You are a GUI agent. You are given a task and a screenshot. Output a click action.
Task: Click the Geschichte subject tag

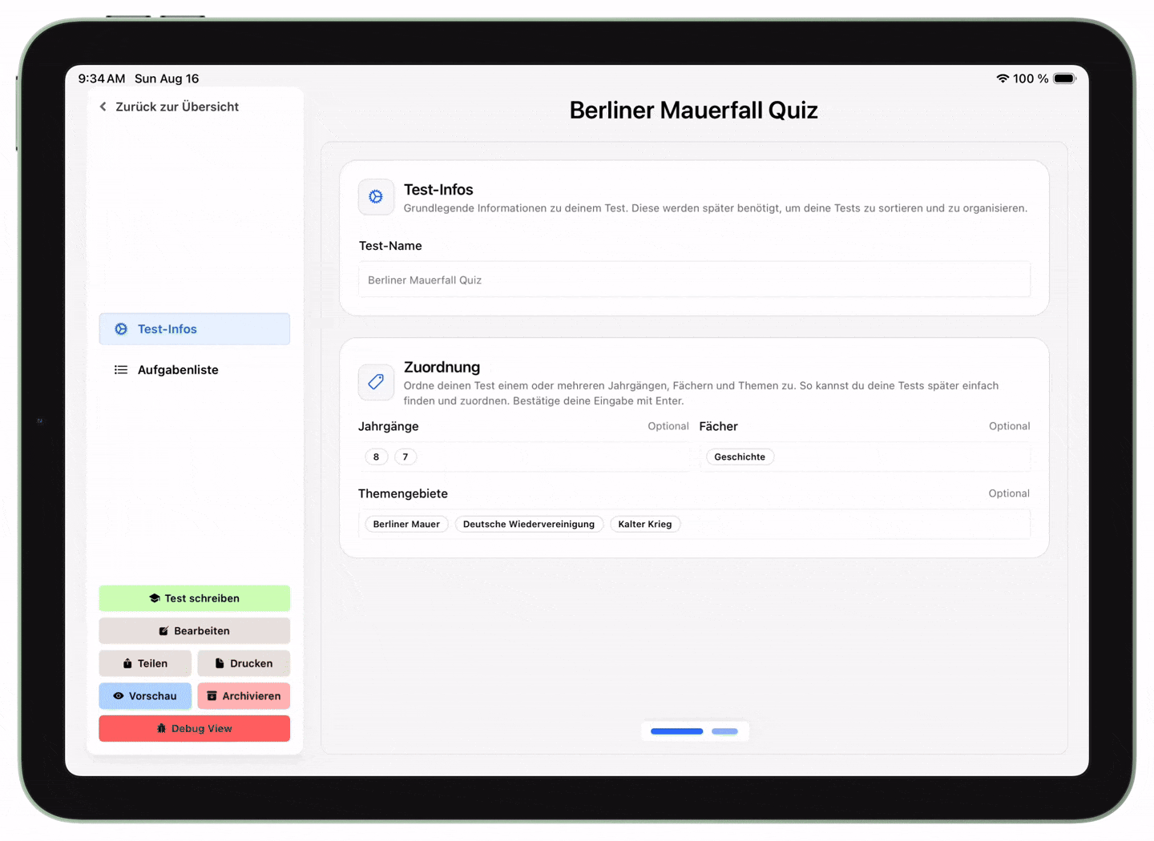tap(740, 457)
